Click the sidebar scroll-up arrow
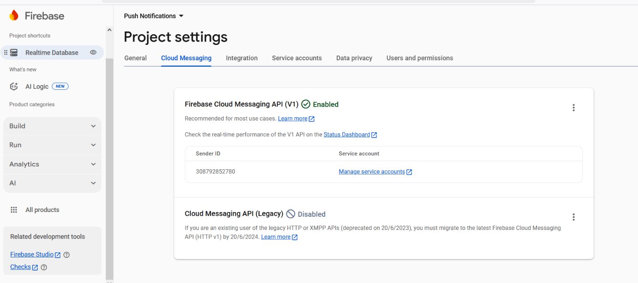Image resolution: width=638 pixels, height=283 pixels. point(109,30)
